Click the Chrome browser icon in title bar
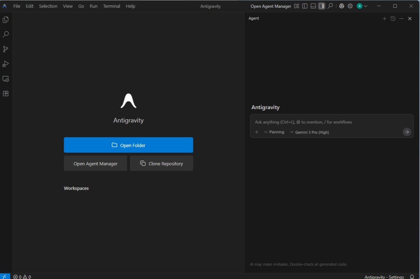 click(x=341, y=6)
